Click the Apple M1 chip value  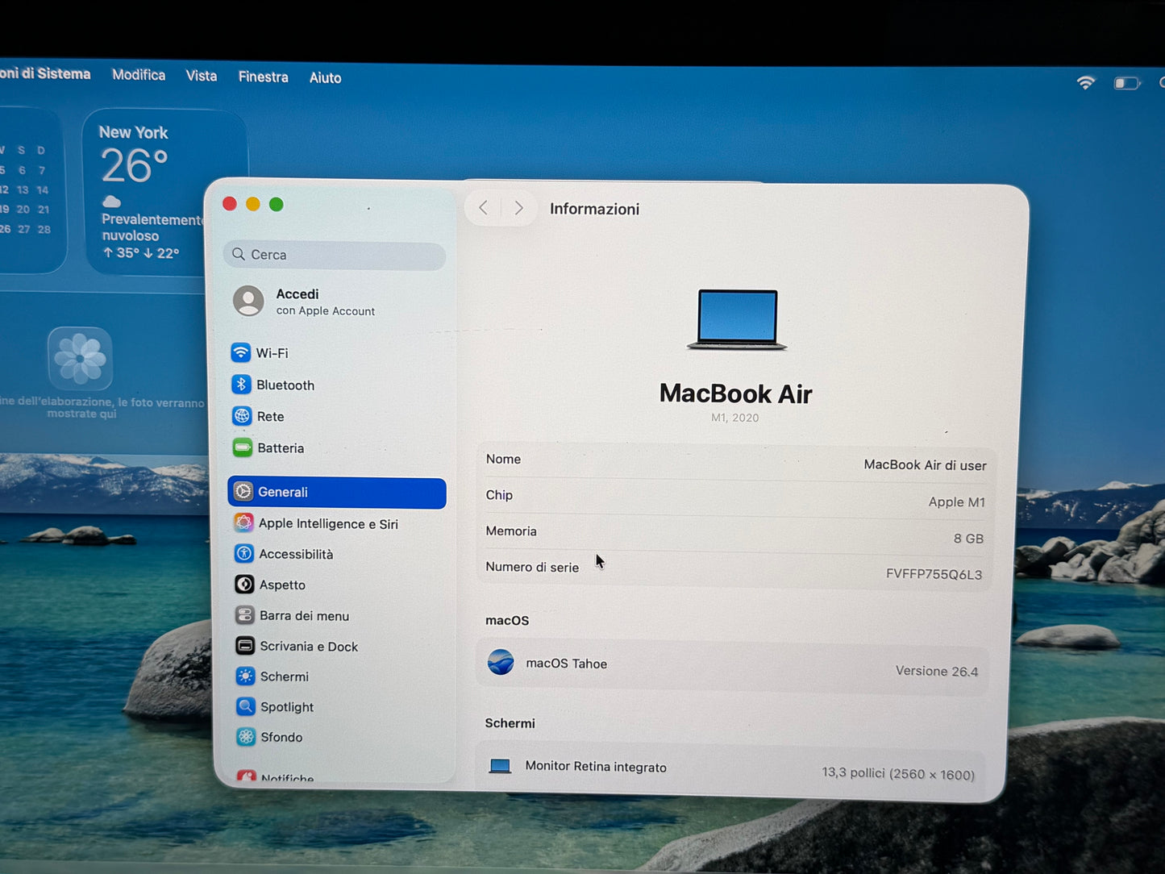pos(956,502)
